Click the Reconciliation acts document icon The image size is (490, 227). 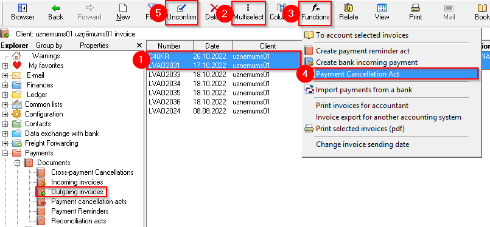click(41, 221)
